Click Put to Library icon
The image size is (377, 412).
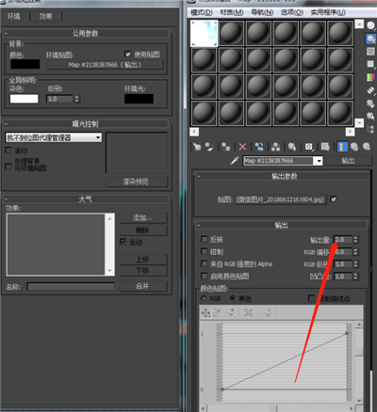coord(292,147)
